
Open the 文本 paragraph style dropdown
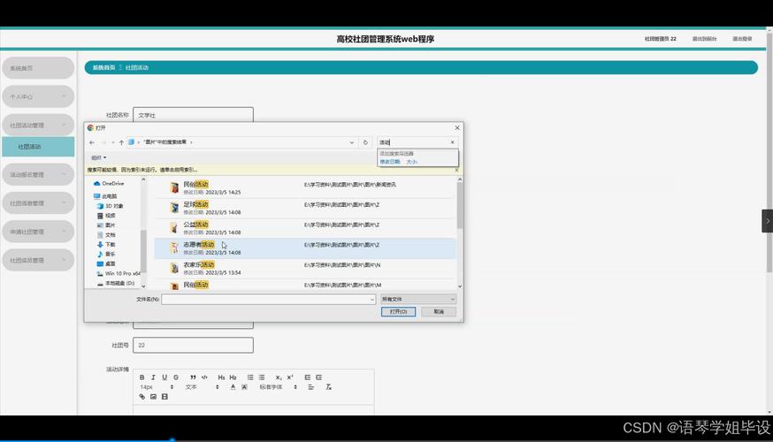tap(202, 387)
